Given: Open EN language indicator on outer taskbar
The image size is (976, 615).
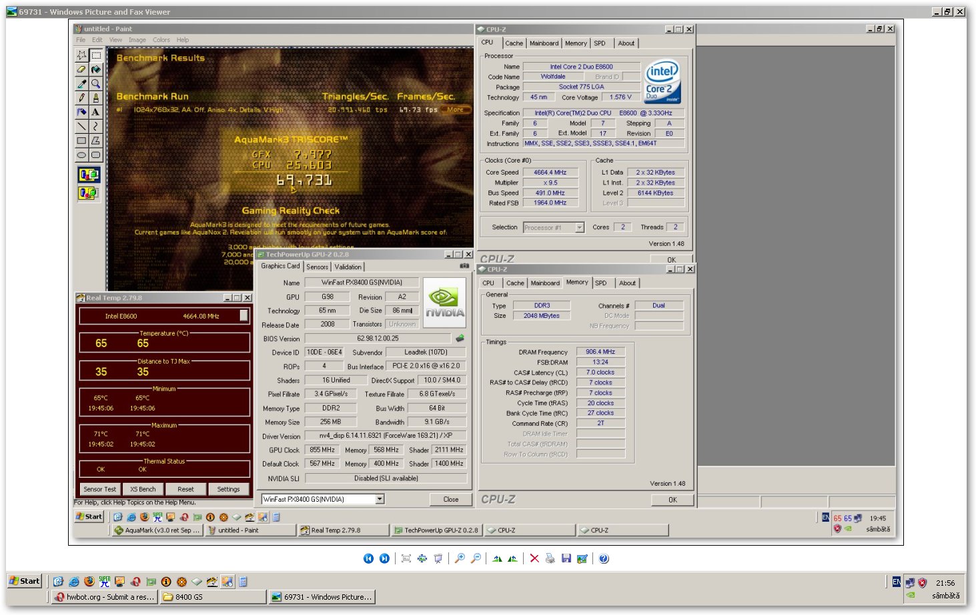Looking at the screenshot, I should point(897,582).
